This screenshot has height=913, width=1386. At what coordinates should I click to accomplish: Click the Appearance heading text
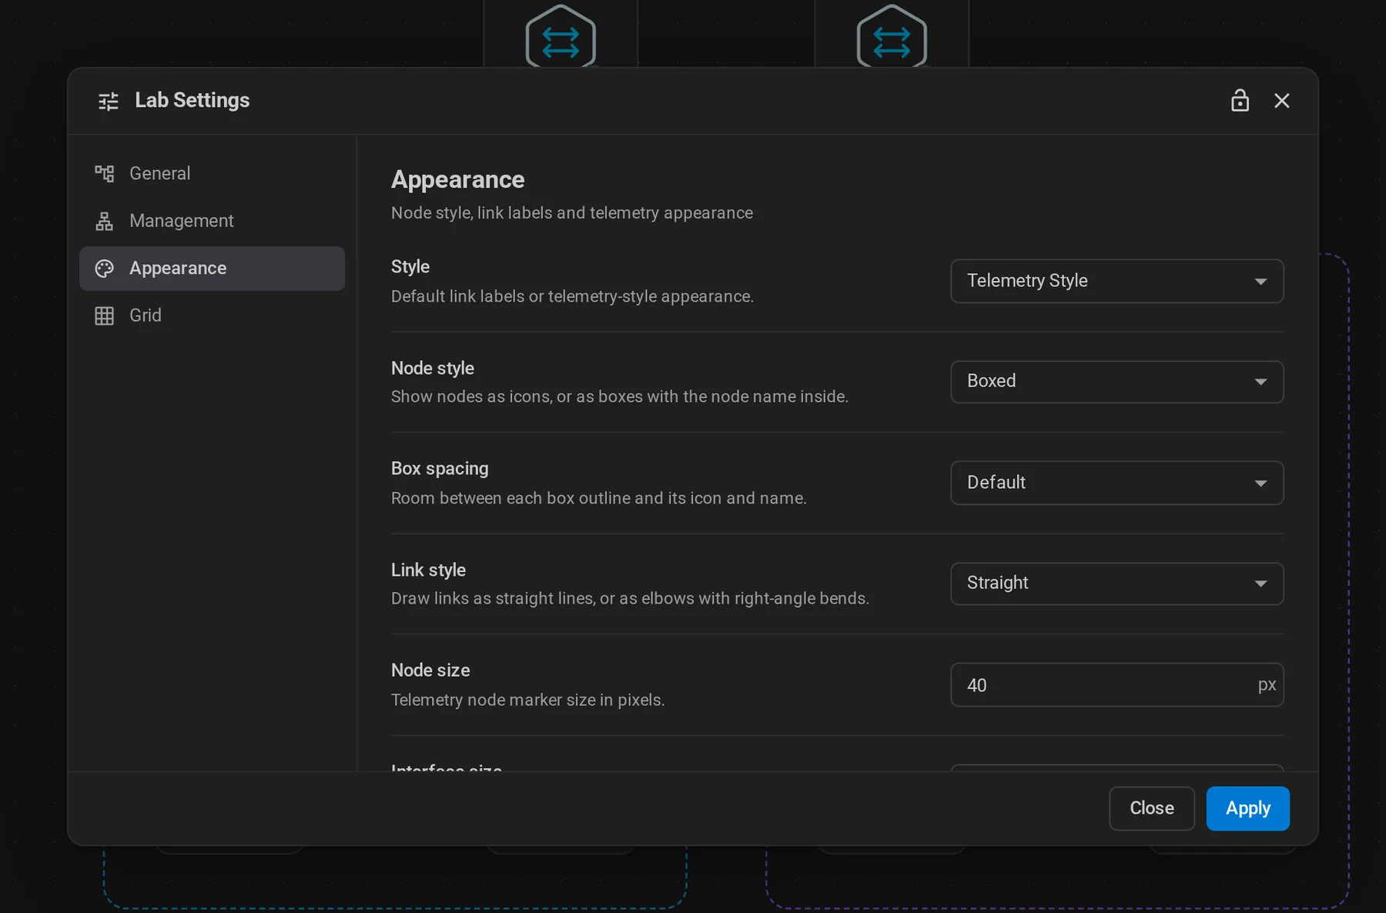(x=457, y=179)
